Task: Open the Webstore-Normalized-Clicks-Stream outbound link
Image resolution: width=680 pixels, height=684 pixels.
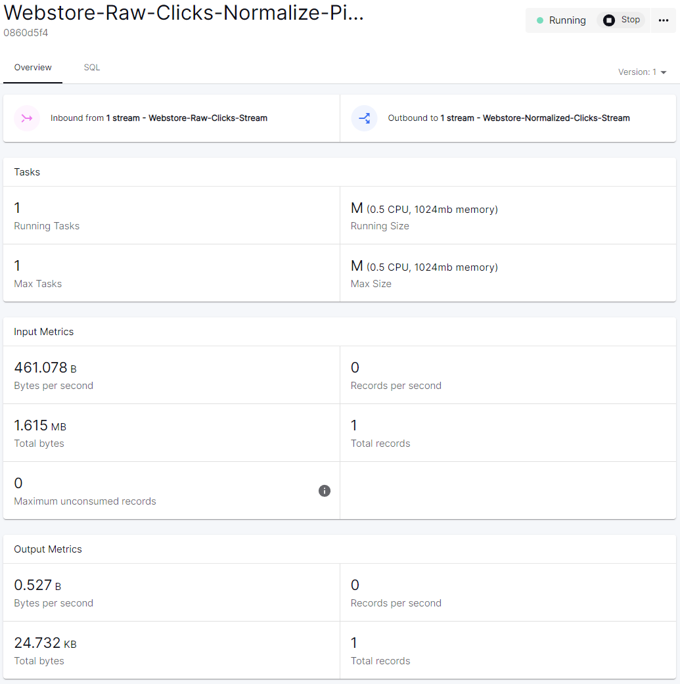Action: [556, 118]
